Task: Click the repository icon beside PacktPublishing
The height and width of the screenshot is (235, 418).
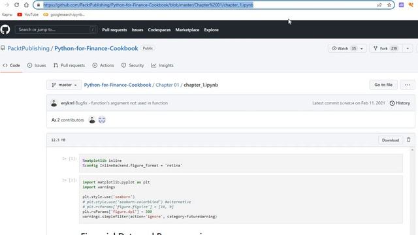Action: point(3,48)
